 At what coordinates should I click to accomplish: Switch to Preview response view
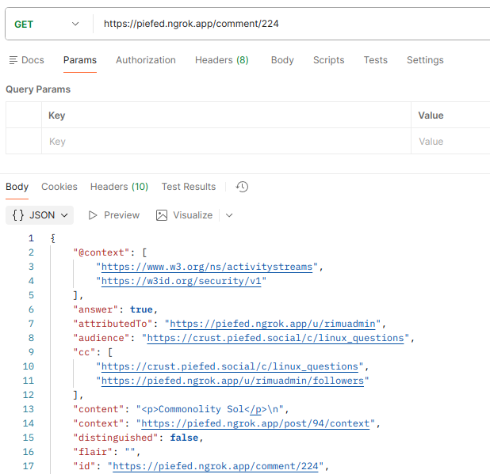(113, 215)
